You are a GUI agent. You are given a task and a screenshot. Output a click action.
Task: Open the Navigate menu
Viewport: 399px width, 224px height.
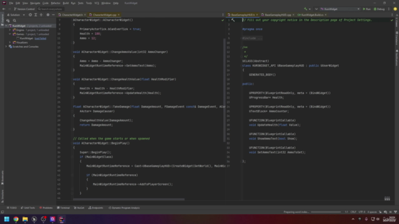(35, 3)
